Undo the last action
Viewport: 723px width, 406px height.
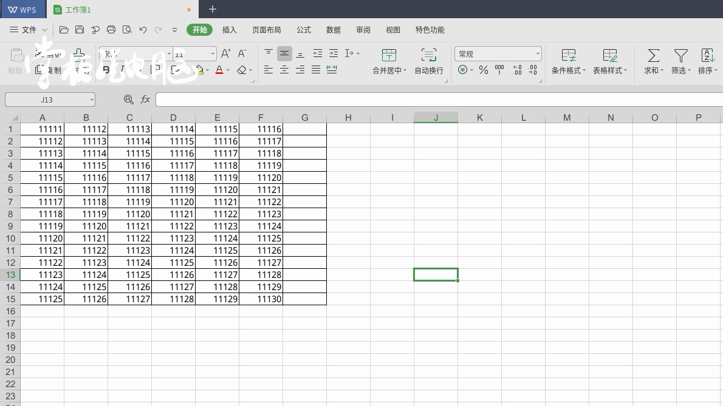[x=143, y=30]
